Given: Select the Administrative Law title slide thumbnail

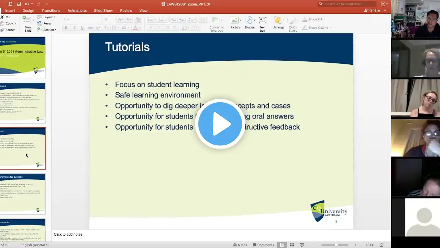Looking at the screenshot, I should pyautogui.click(x=23, y=57).
